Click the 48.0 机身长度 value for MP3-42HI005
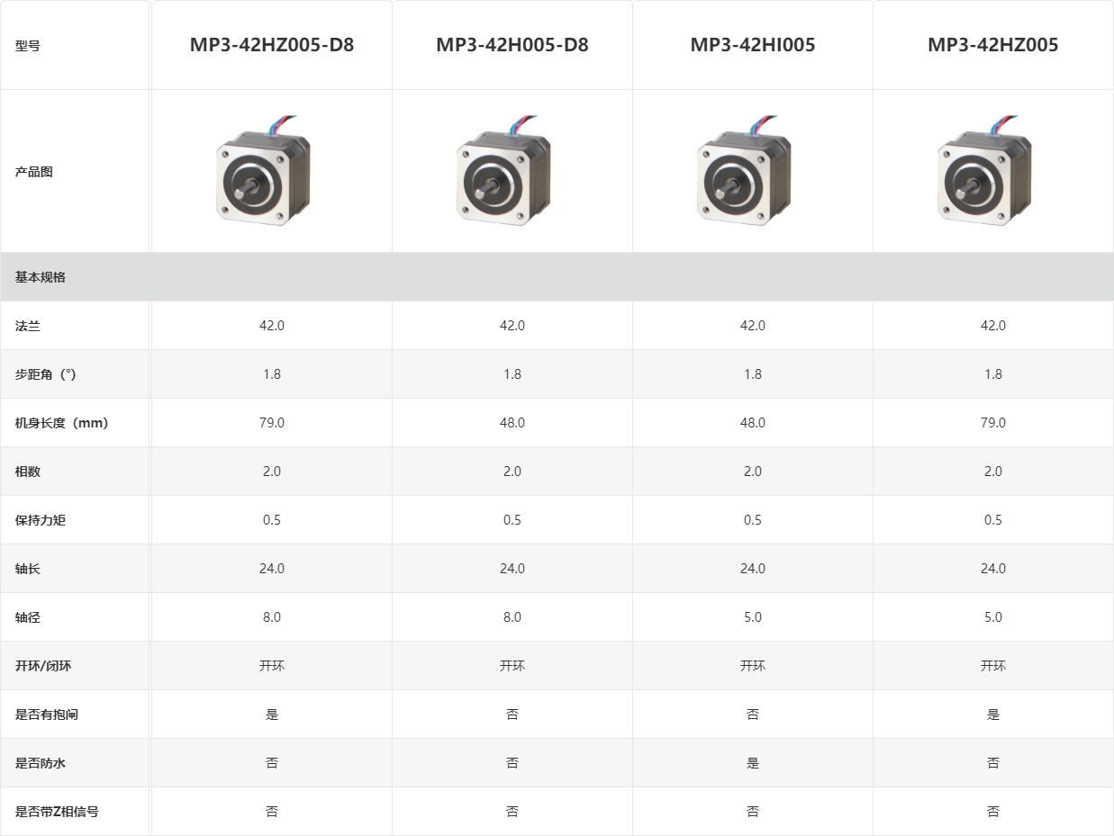Image resolution: width=1114 pixels, height=836 pixels. pyautogui.click(x=753, y=423)
